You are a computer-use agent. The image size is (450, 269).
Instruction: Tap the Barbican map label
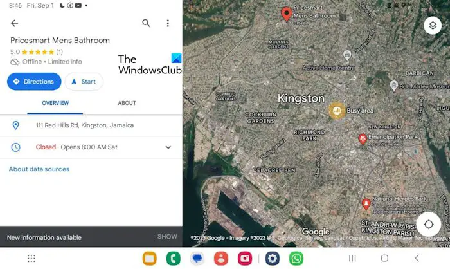tap(420, 73)
